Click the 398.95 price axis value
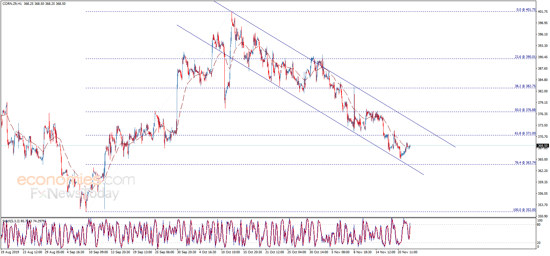The height and width of the screenshot is (256, 550). (x=543, y=23)
